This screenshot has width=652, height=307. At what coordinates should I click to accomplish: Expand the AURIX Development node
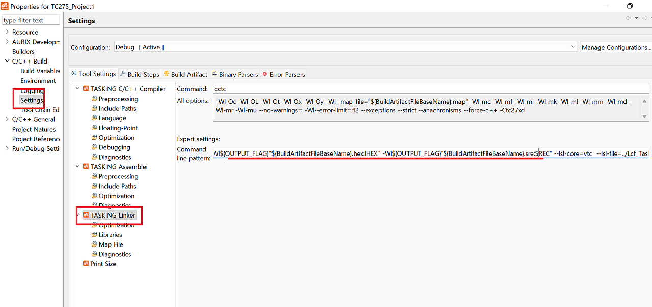7,42
